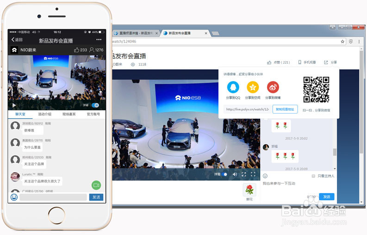367x235 pixels.
Task: Open the browser three-dot menu
Action: [359, 42]
